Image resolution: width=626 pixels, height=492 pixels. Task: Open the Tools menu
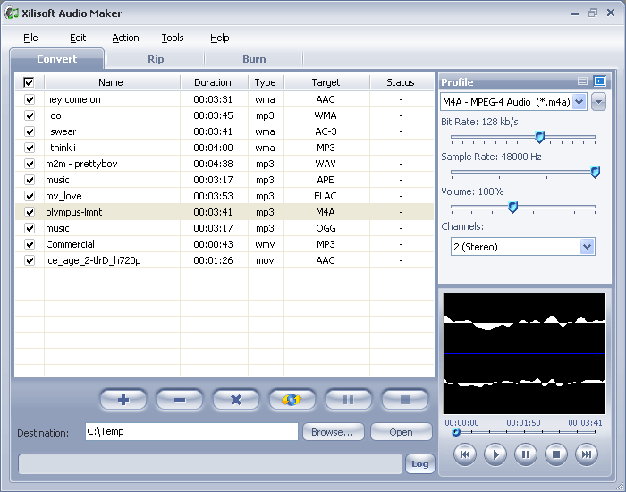[x=172, y=38]
